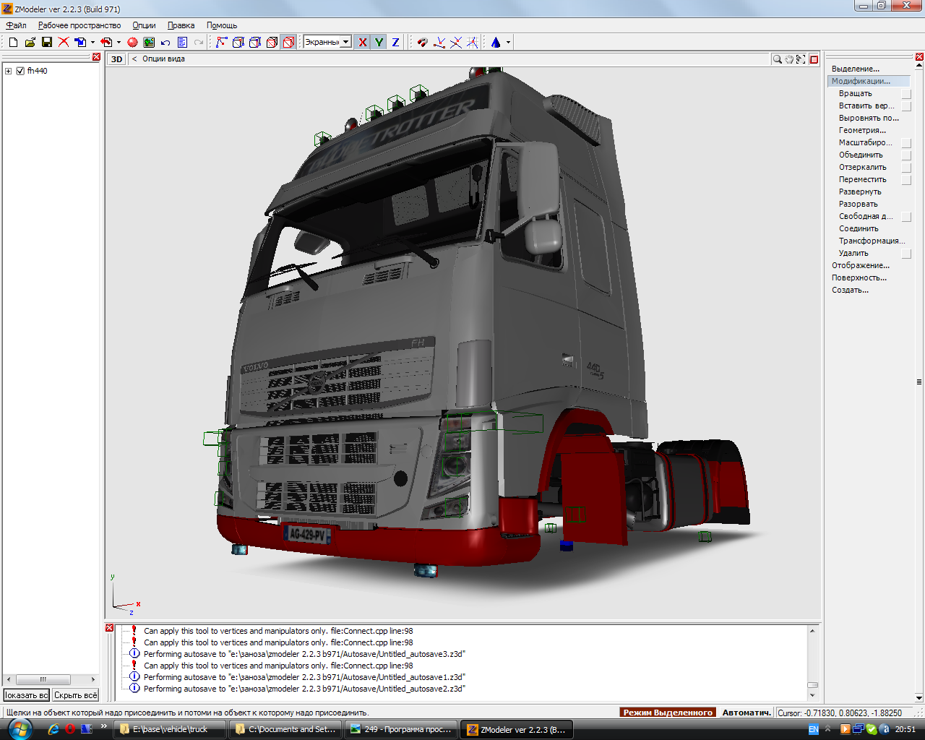Switch to E:\base\vehicle\truck taskbar window
Image resolution: width=925 pixels, height=740 pixels.
click(169, 729)
